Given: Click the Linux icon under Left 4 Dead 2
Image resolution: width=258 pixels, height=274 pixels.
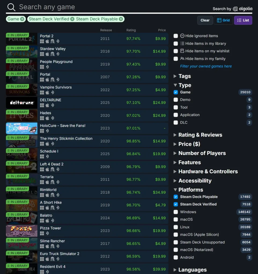Looking at the screenshot, I should click(52, 169).
